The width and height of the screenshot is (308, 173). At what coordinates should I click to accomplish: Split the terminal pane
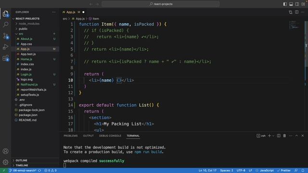point(279,136)
